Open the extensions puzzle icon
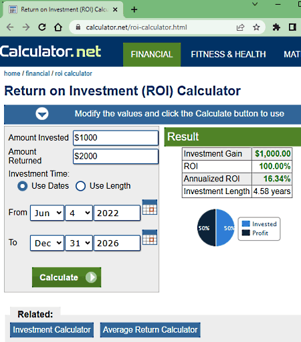 (276, 27)
